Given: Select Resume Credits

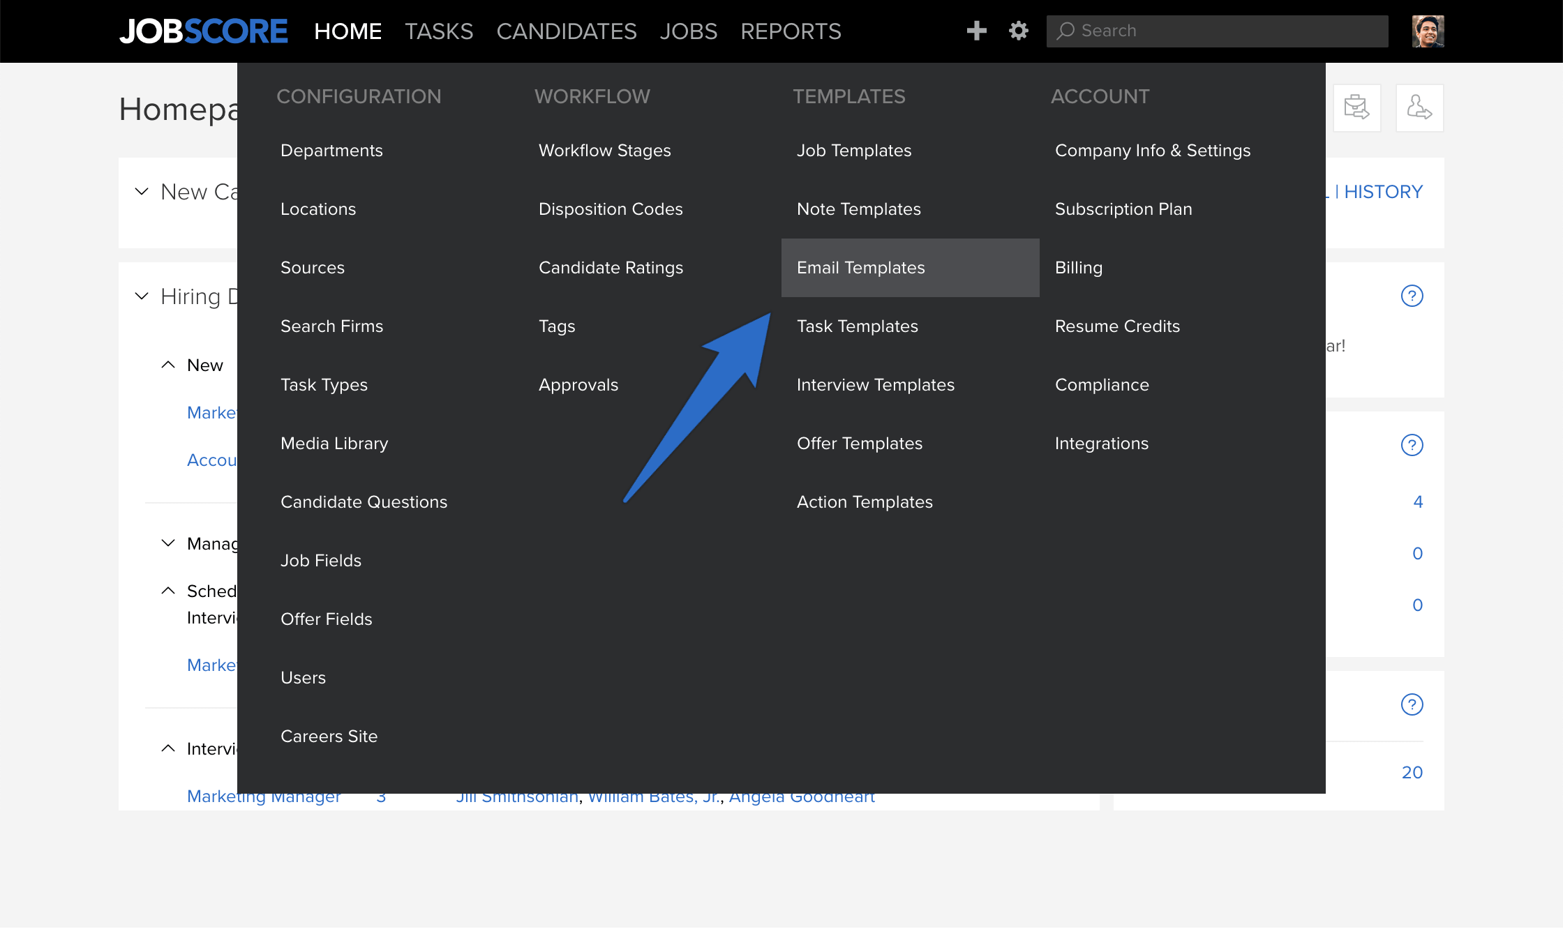Looking at the screenshot, I should [1117, 326].
